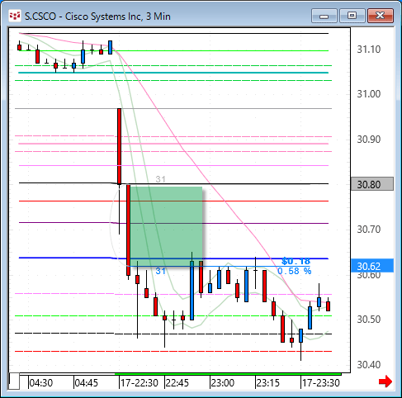Click the 23:15 time axis label
The height and width of the screenshot is (398, 402).
[268, 382]
